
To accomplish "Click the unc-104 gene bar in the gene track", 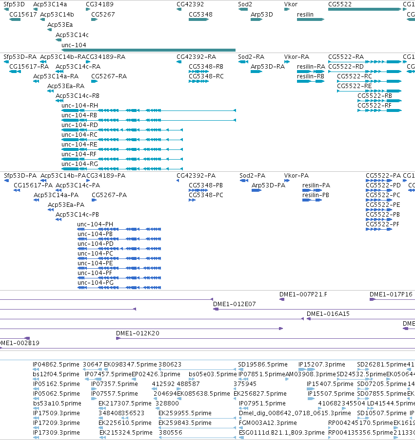I will click(148, 50).
